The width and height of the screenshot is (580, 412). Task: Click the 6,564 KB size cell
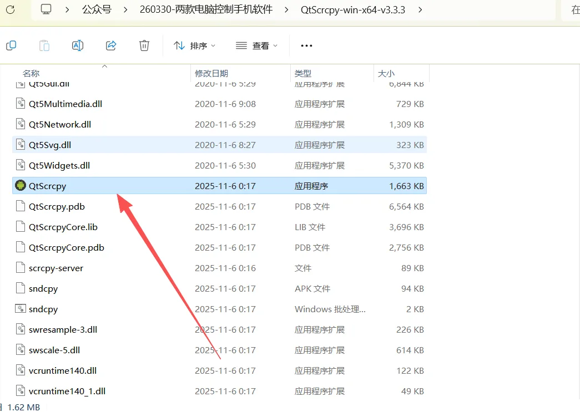click(406, 206)
